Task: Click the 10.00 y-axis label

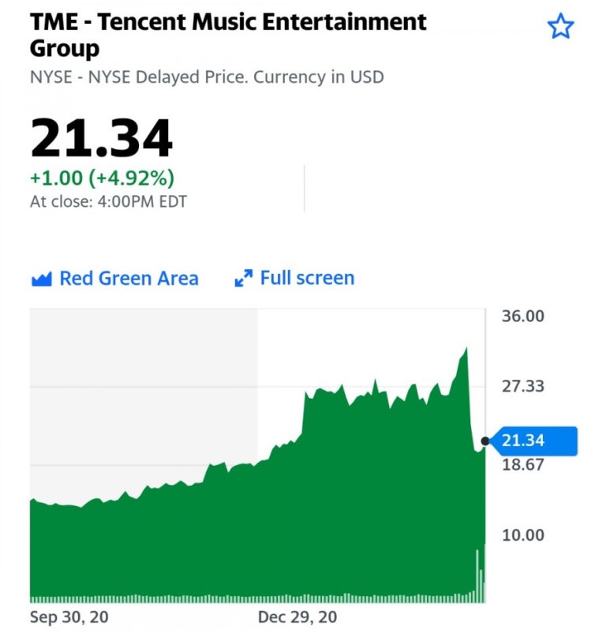Action: (522, 535)
